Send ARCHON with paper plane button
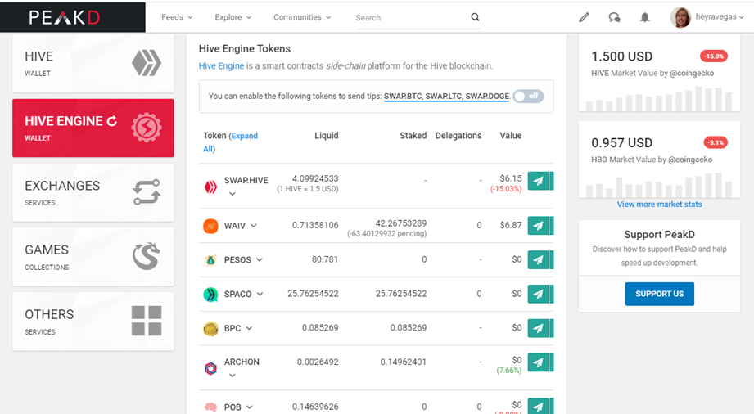 (539, 362)
